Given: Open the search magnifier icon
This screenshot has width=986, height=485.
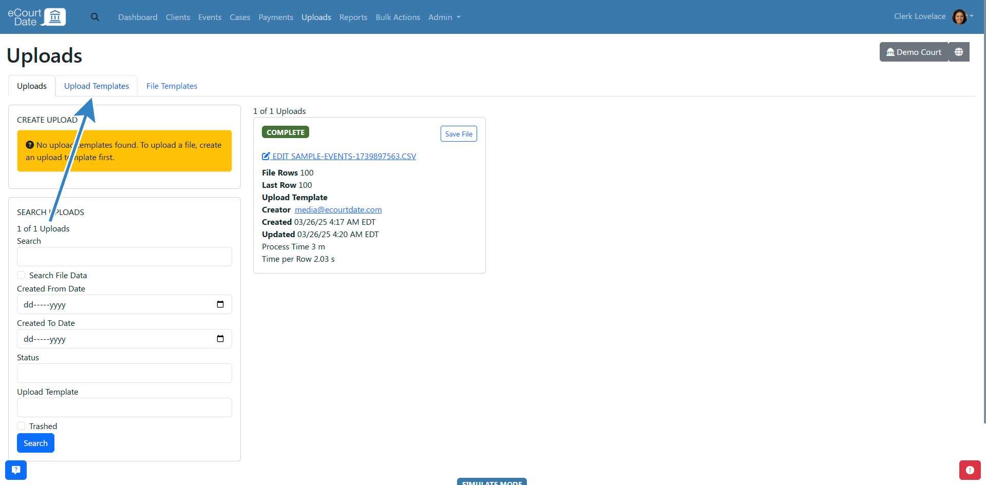Looking at the screenshot, I should coord(95,17).
